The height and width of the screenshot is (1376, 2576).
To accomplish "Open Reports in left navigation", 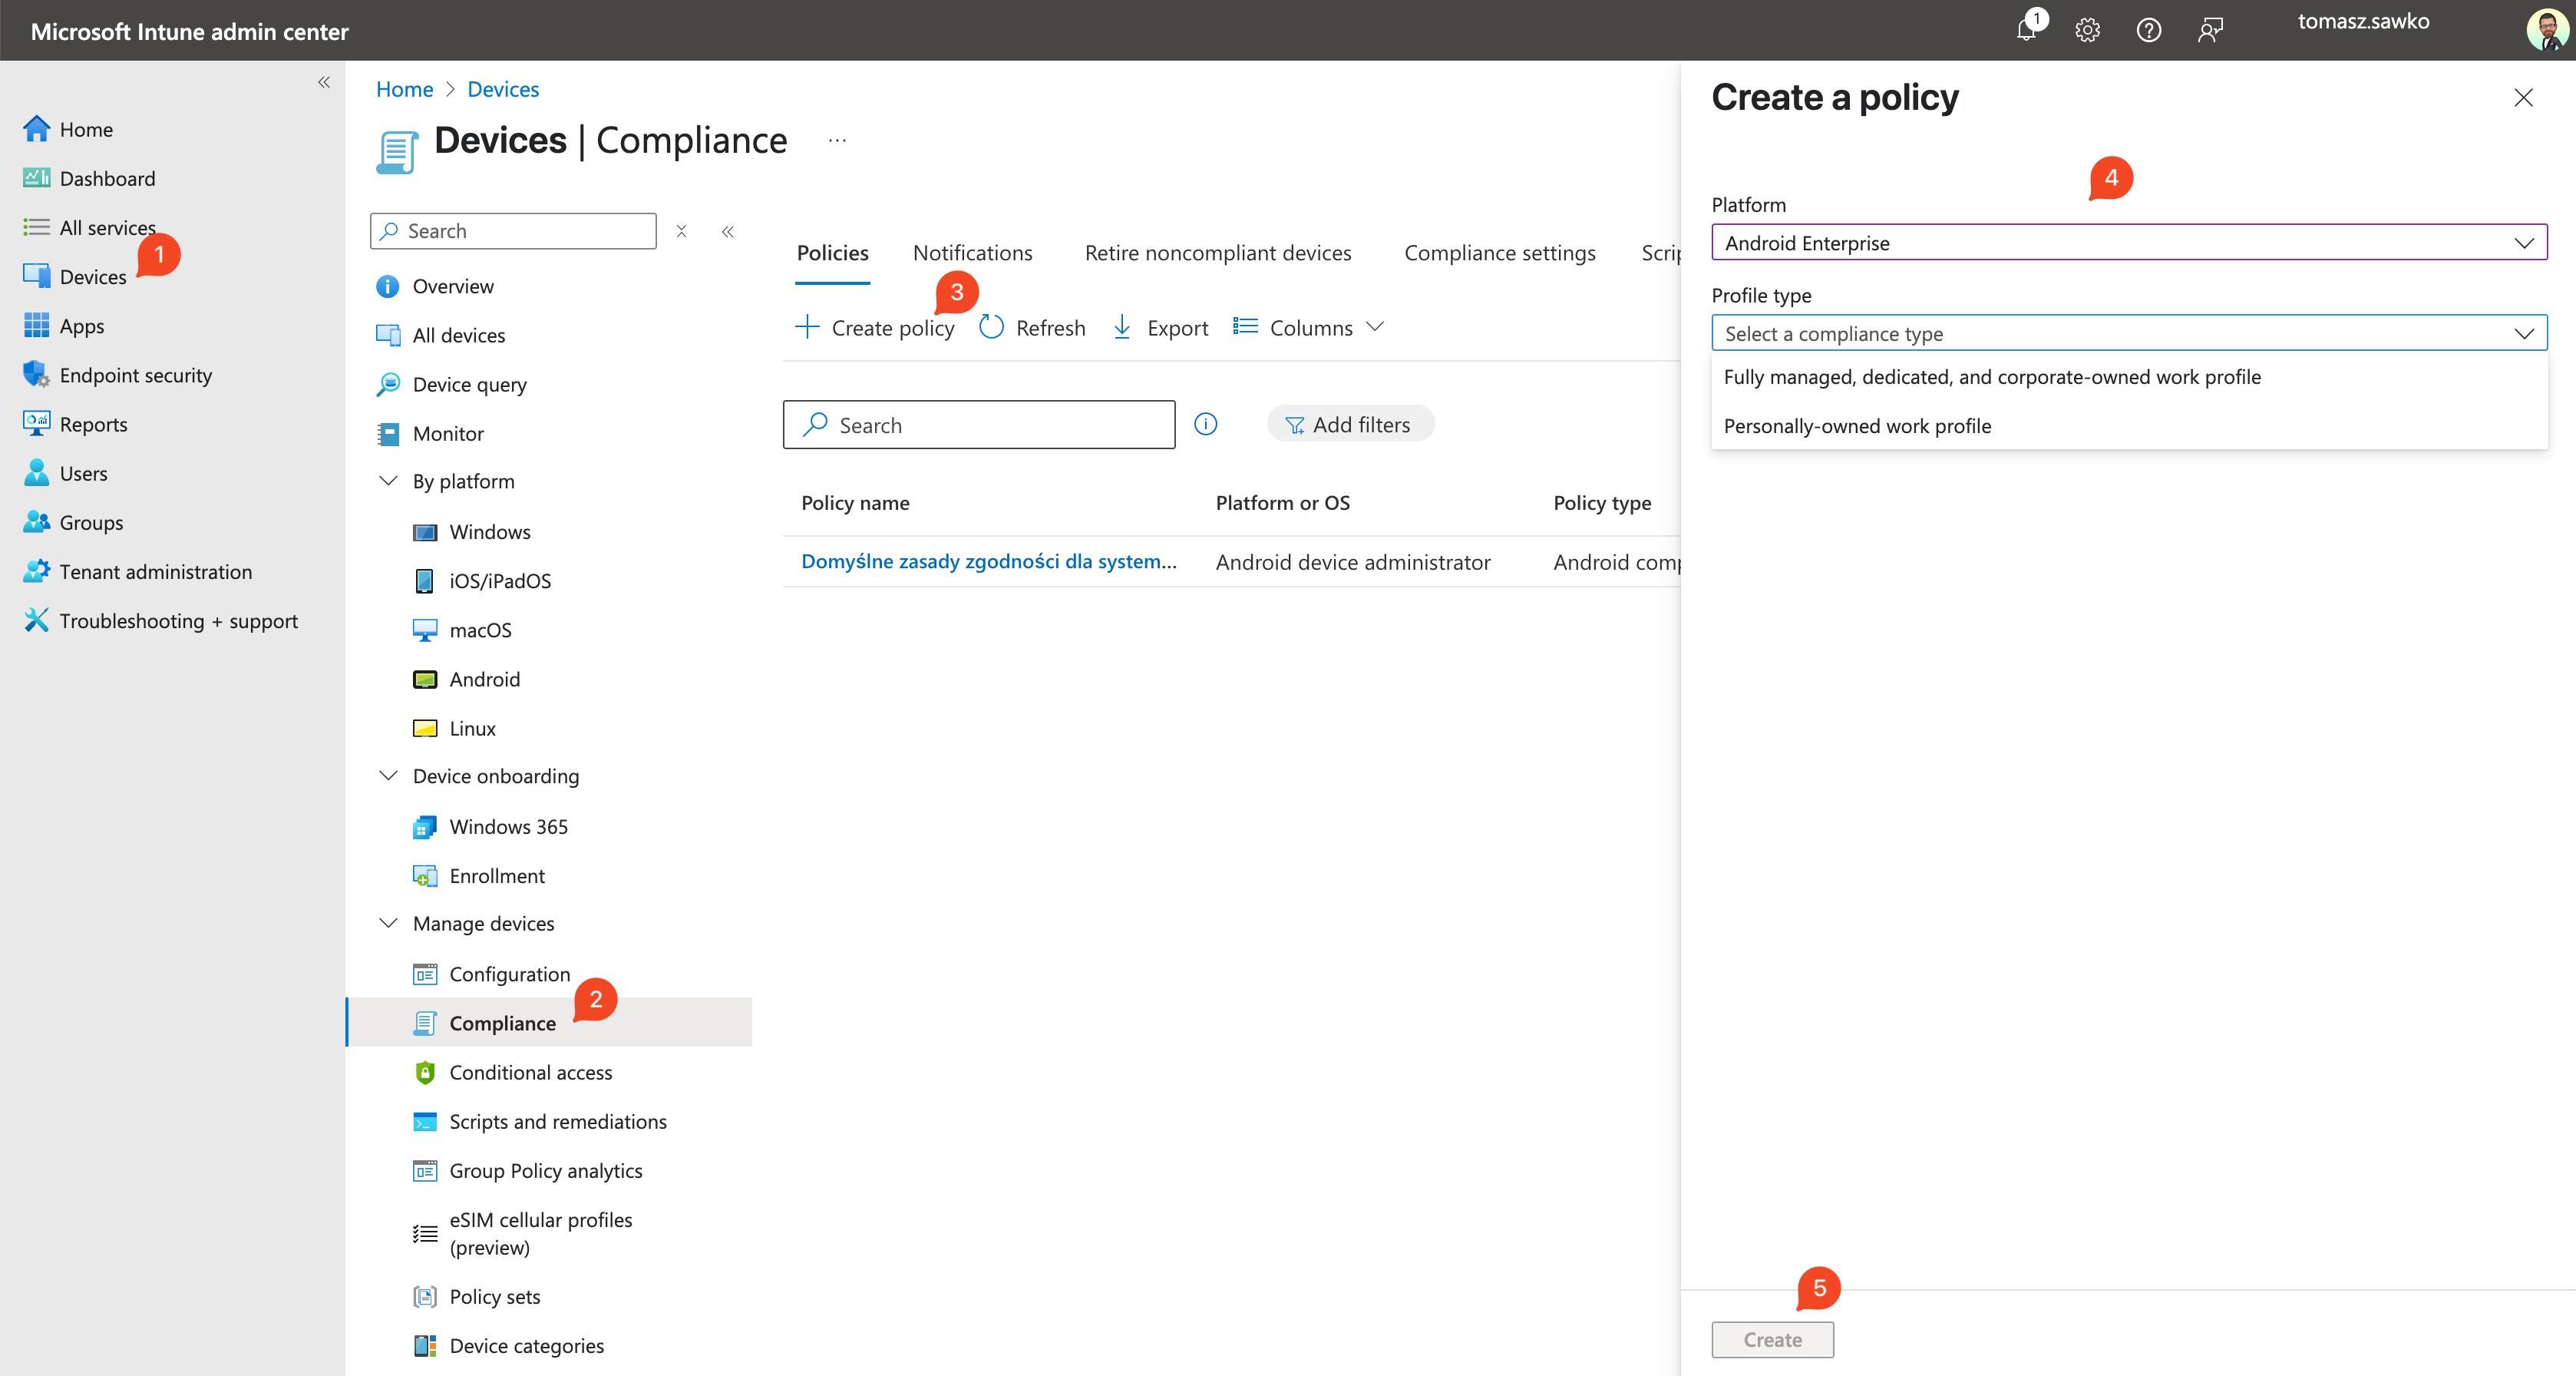I will 93,424.
